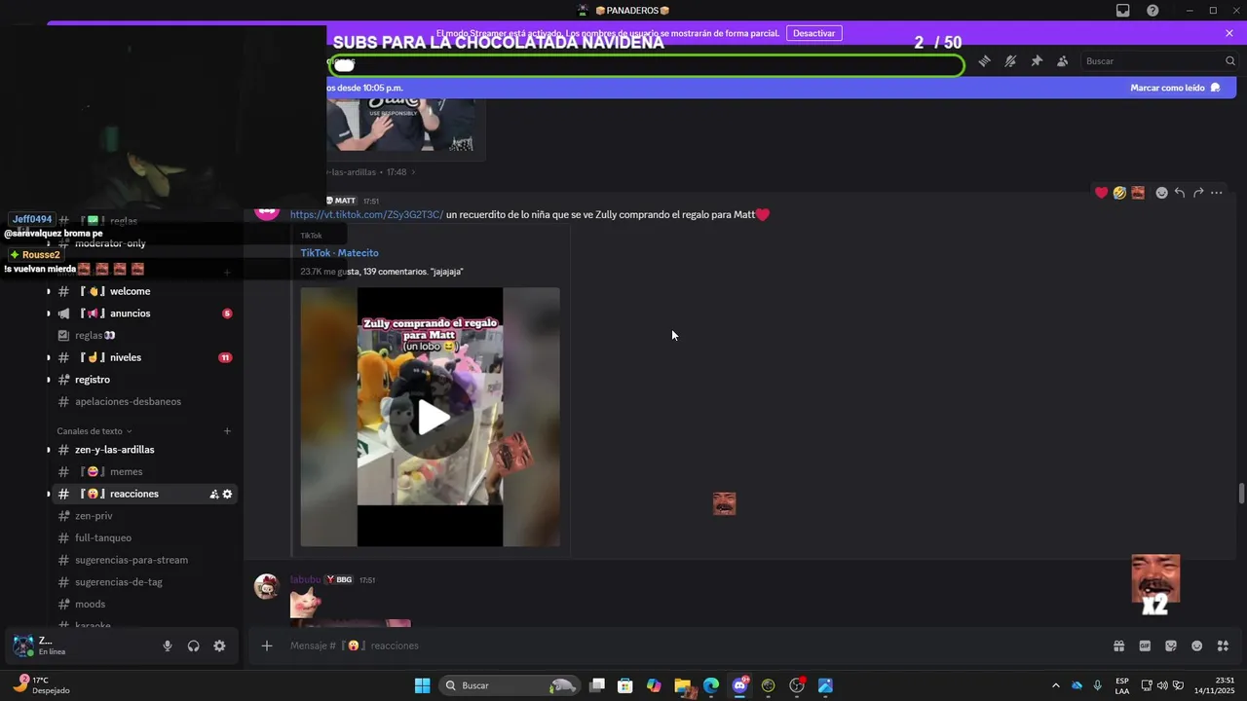Toggle channel notification mute bell icon
1247x701 pixels.
1010,61
